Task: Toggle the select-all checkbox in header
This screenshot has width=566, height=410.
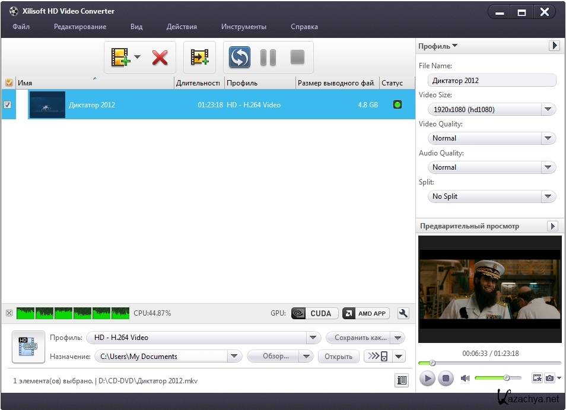Action: pyautogui.click(x=8, y=83)
